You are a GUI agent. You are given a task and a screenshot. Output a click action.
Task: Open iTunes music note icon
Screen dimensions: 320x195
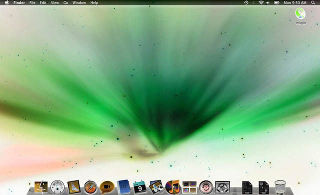(173, 187)
